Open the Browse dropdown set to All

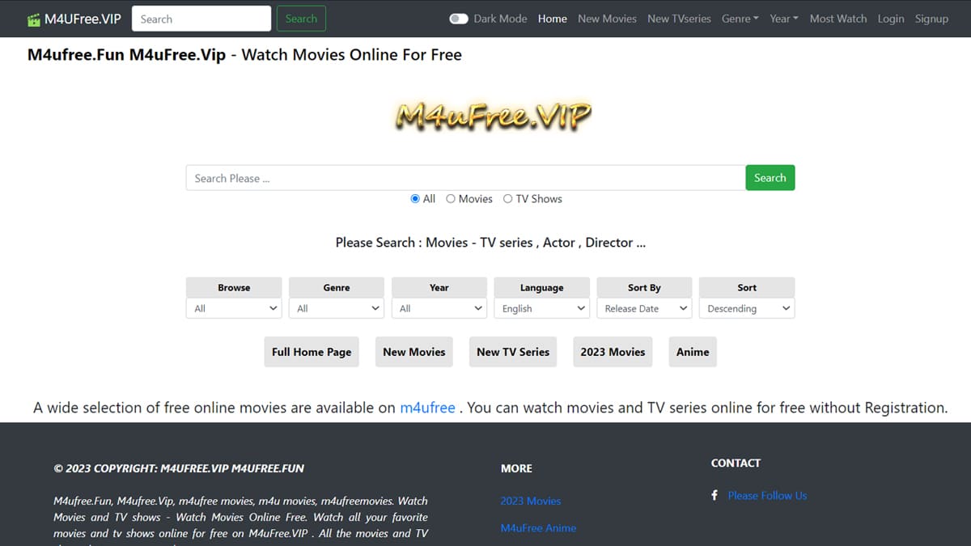click(x=234, y=308)
